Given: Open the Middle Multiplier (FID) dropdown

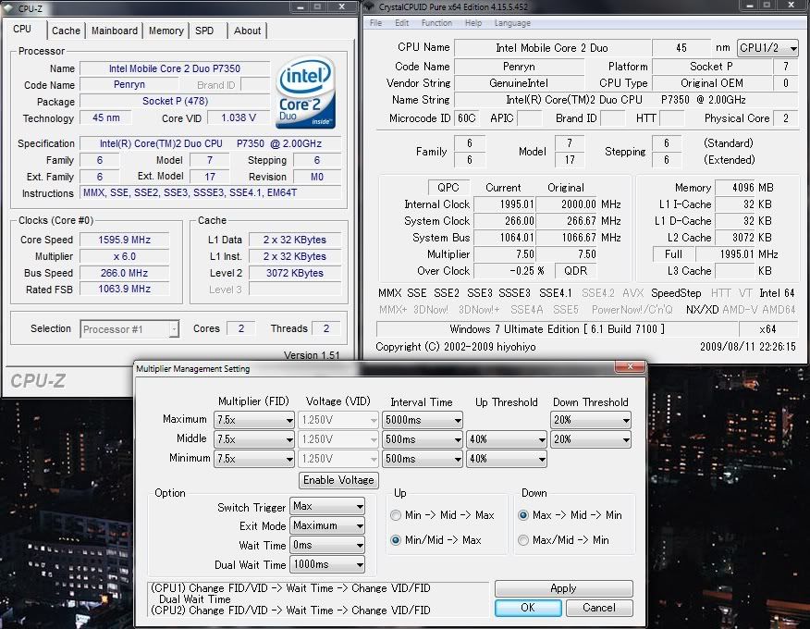Looking at the screenshot, I should [254, 439].
